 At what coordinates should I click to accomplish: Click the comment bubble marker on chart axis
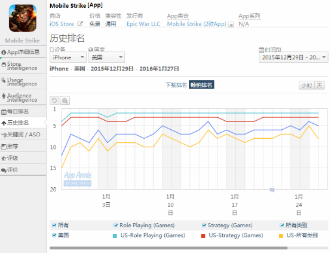click(x=272, y=190)
